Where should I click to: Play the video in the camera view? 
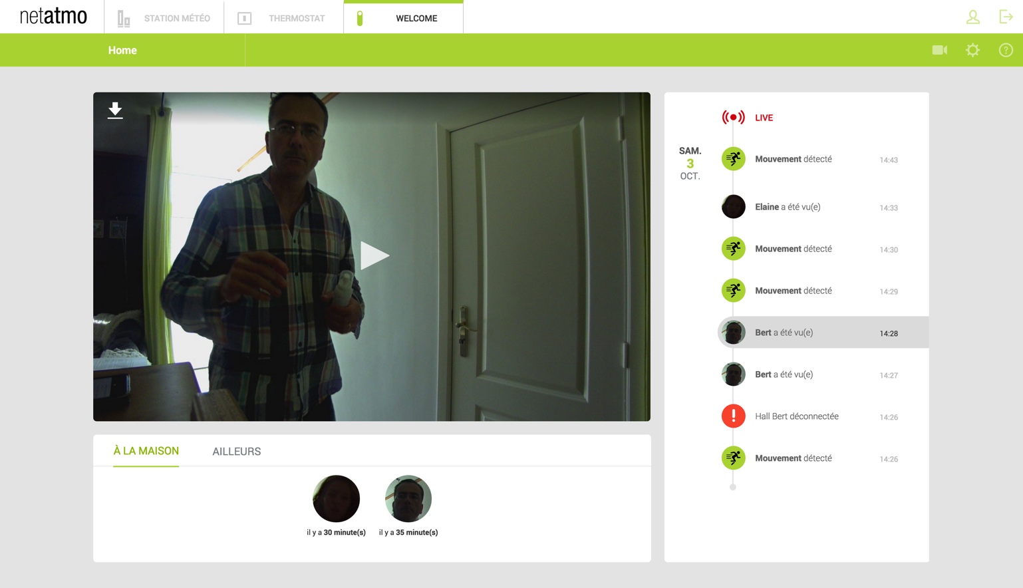pyautogui.click(x=374, y=256)
